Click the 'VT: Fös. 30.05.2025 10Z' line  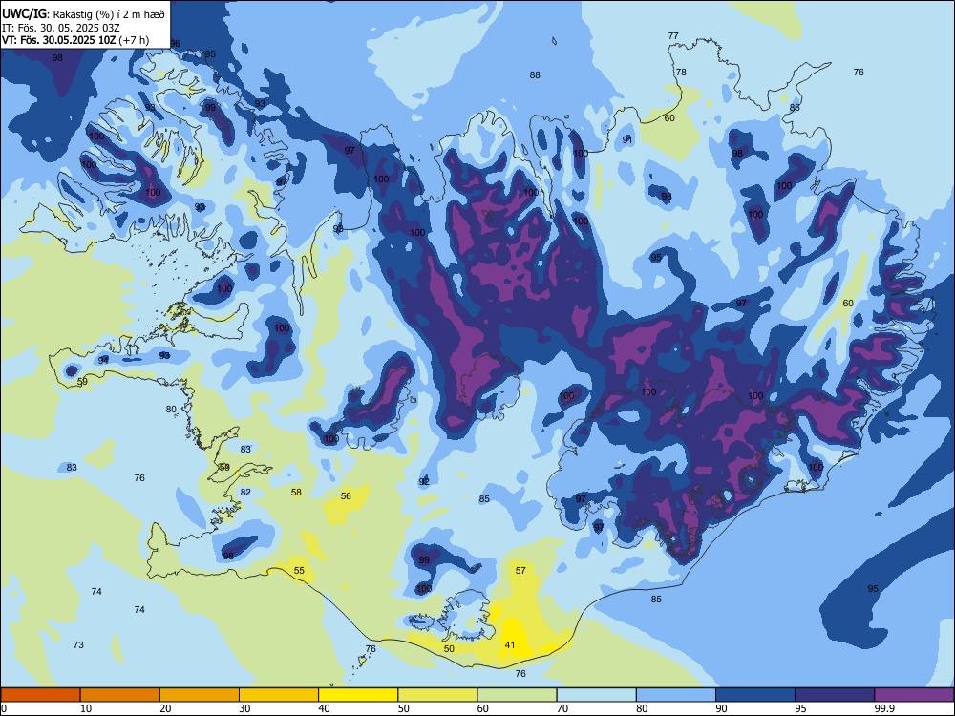tap(58, 40)
